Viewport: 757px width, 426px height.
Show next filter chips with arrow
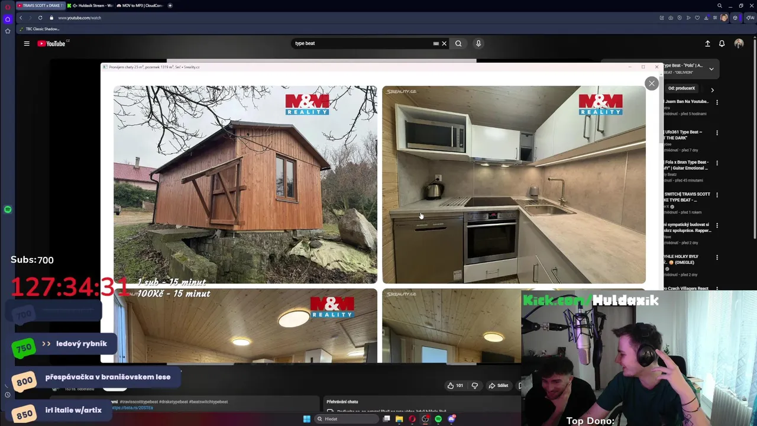[x=712, y=90]
